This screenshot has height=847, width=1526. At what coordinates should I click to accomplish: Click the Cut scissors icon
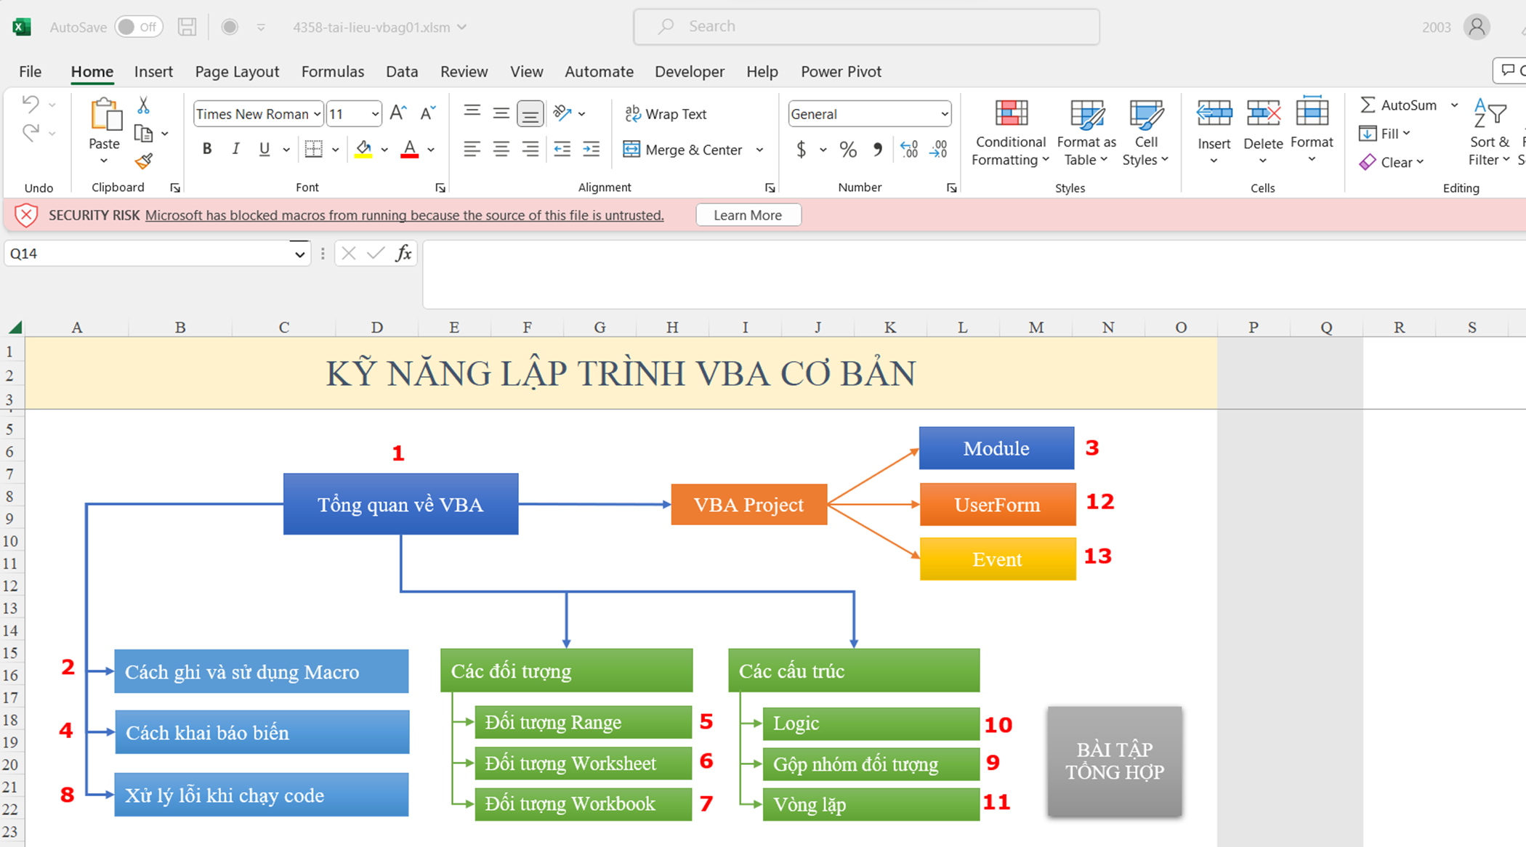tap(144, 106)
